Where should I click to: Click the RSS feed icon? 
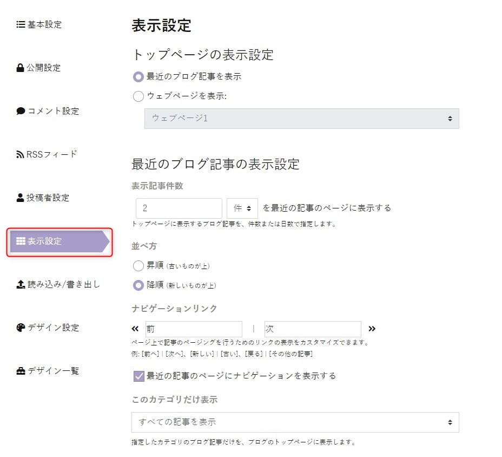pyautogui.click(x=20, y=154)
